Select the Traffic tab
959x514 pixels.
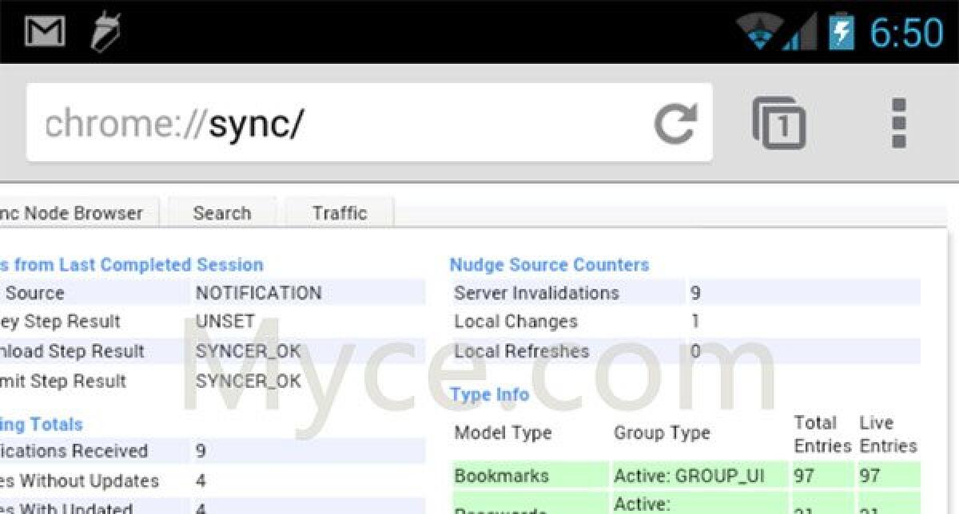point(340,213)
